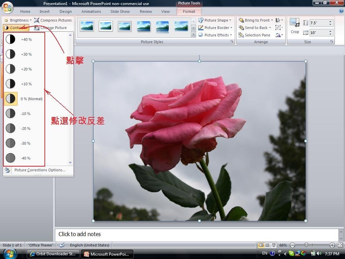Switch to the Insert tab

tap(44, 11)
